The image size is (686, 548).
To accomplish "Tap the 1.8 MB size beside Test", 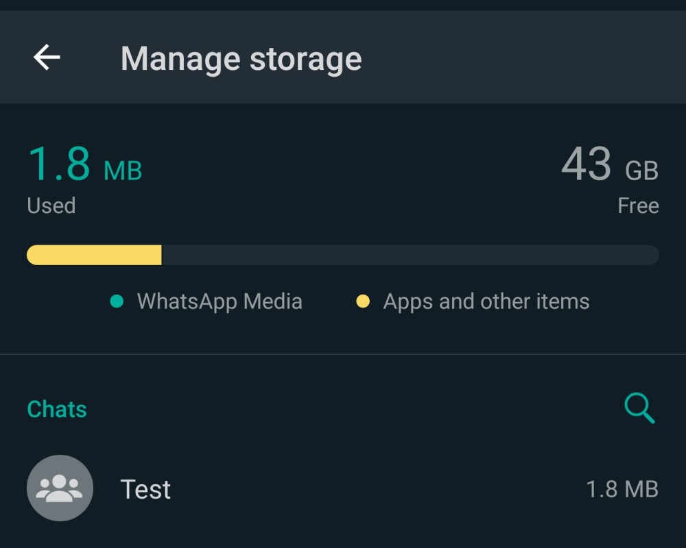I will [622, 489].
